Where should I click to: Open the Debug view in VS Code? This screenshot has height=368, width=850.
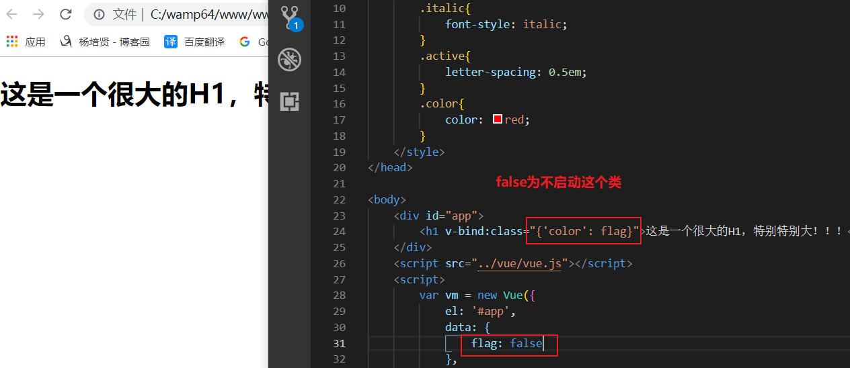coord(290,60)
